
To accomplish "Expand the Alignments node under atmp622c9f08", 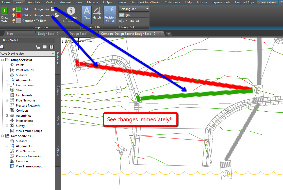I will [x=7, y=80].
